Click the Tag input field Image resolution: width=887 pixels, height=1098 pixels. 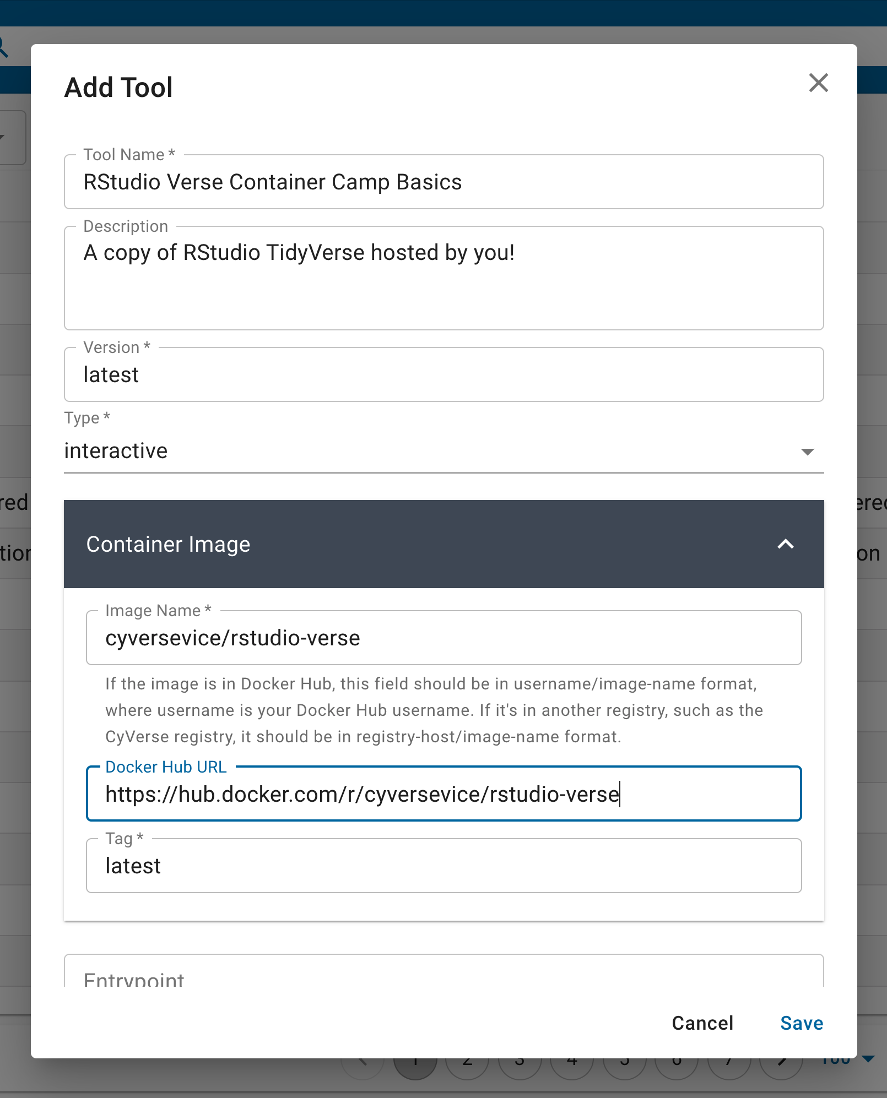point(443,866)
